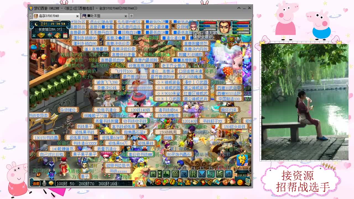Click the sword attack icon in bottom bar
The height and width of the screenshot is (199, 354).
(150, 182)
